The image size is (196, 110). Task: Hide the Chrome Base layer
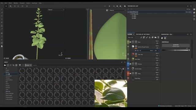(128, 68)
